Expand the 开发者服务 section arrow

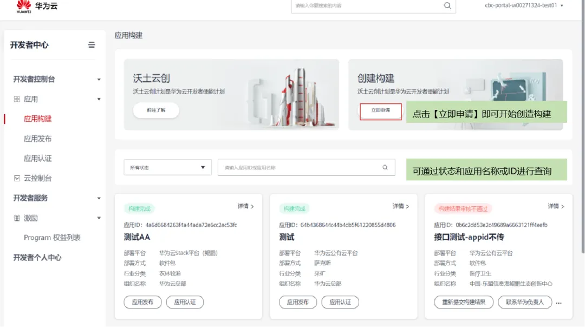(x=99, y=198)
